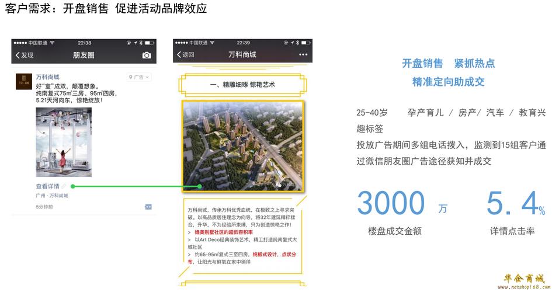Screen dimensions: 552x292
Task: Select the 3000 万 transaction figure
Action: point(402,203)
